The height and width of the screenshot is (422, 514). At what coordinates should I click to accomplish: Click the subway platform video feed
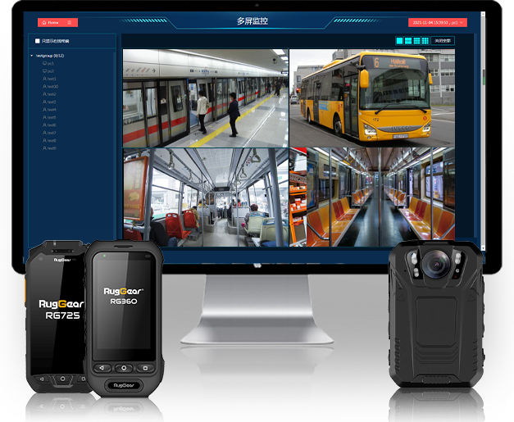tap(205, 97)
